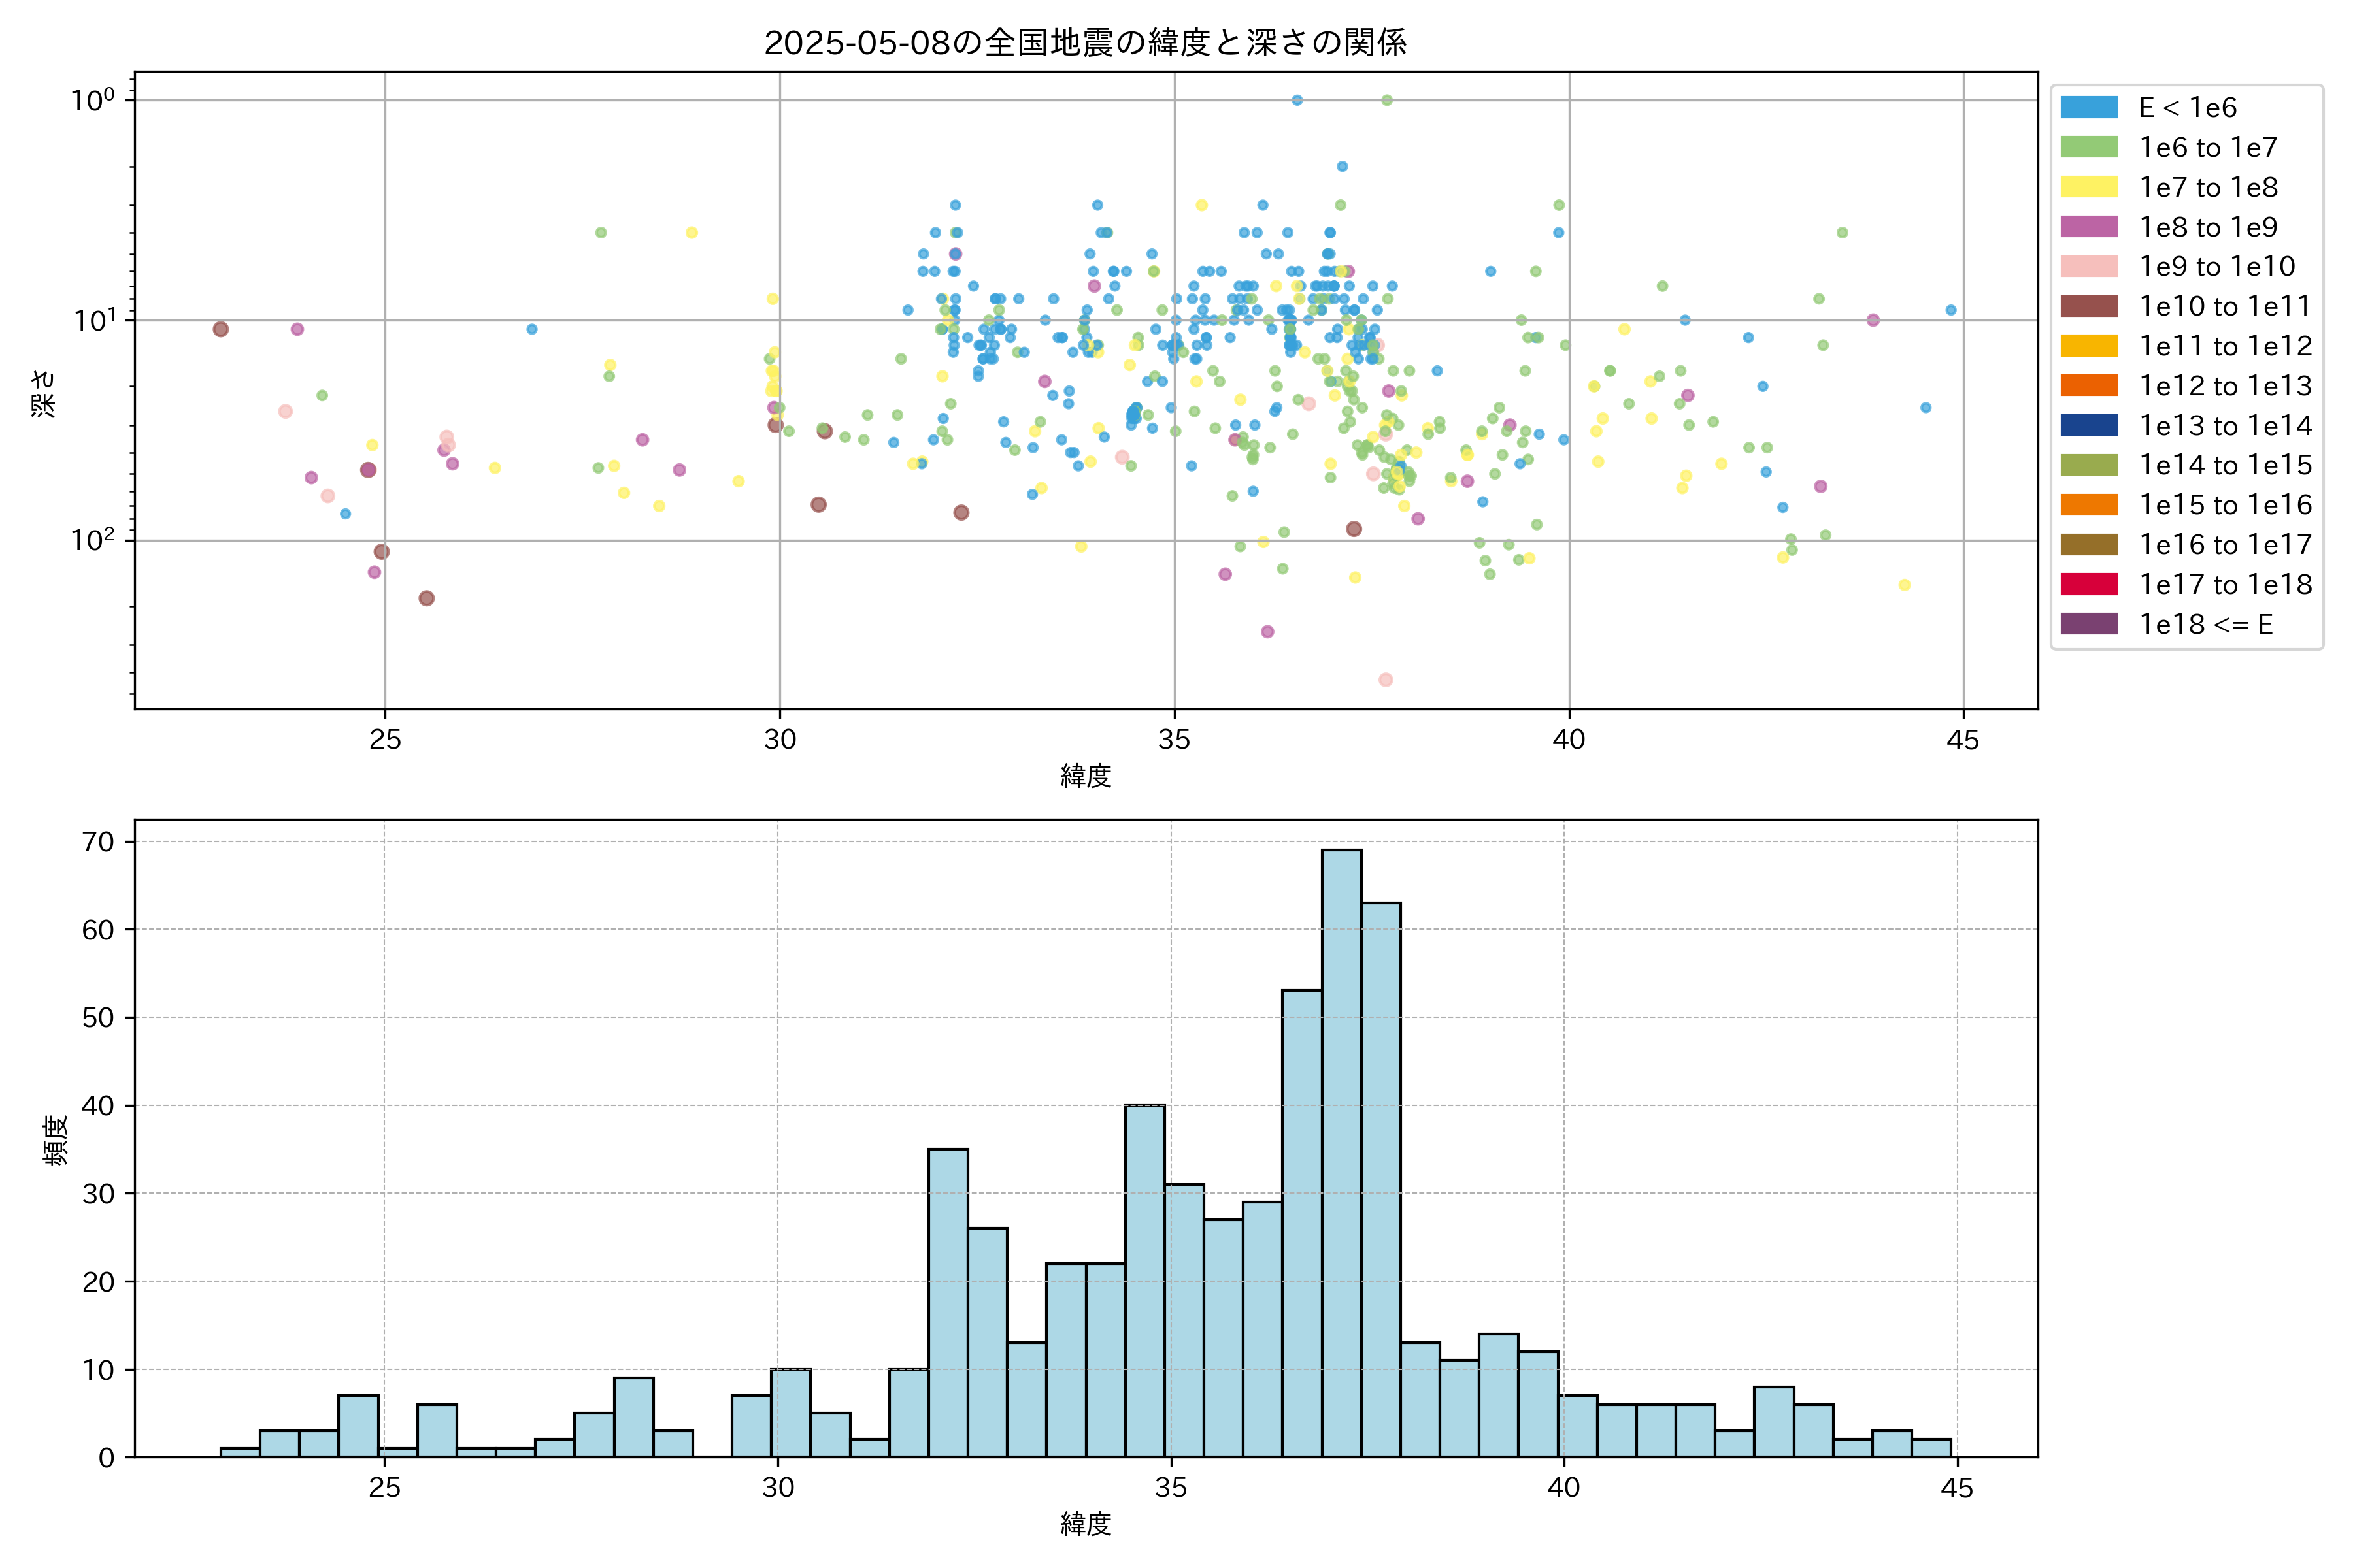Click the navy 1e13 to 1e14 swatch
The height and width of the screenshot is (1568, 2353).
(x=2089, y=425)
